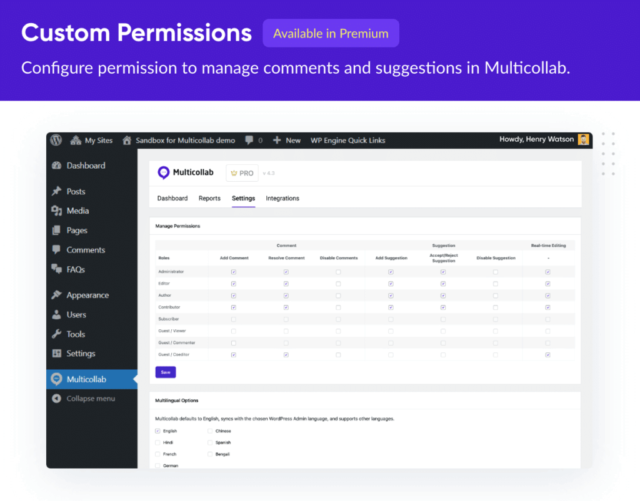Open Pages from the sidebar
This screenshot has width=640, height=501.
(x=71, y=230)
